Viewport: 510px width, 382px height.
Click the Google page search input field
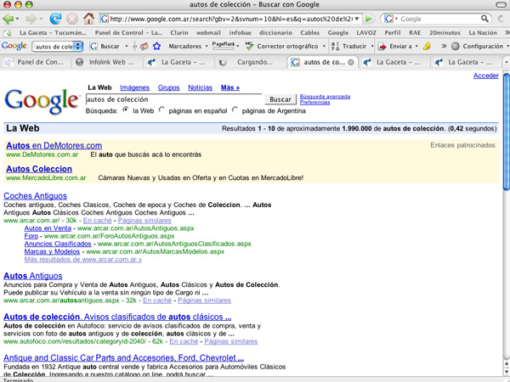[173, 99]
